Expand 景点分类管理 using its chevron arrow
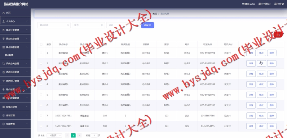 pos(27,30)
